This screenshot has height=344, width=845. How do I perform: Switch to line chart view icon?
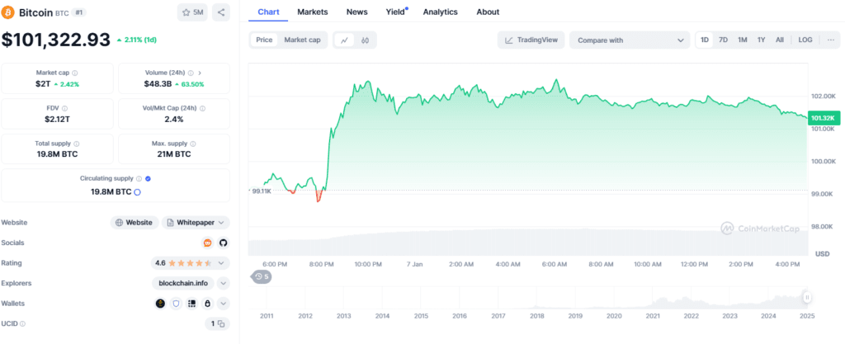345,40
